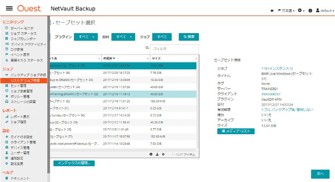Open job link 110 (インスタンス 1)
The width and height of the screenshot is (335, 182).
click(277, 68)
